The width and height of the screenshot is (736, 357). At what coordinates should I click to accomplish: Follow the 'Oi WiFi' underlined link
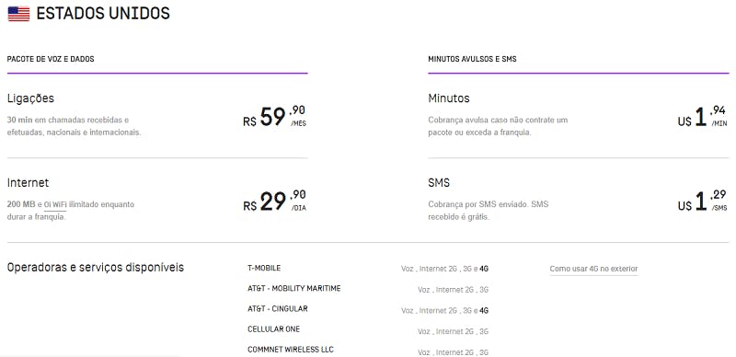pyautogui.click(x=55, y=205)
